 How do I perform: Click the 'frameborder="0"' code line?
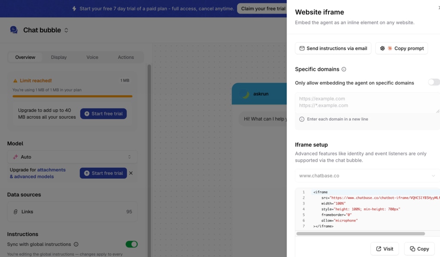336,215
